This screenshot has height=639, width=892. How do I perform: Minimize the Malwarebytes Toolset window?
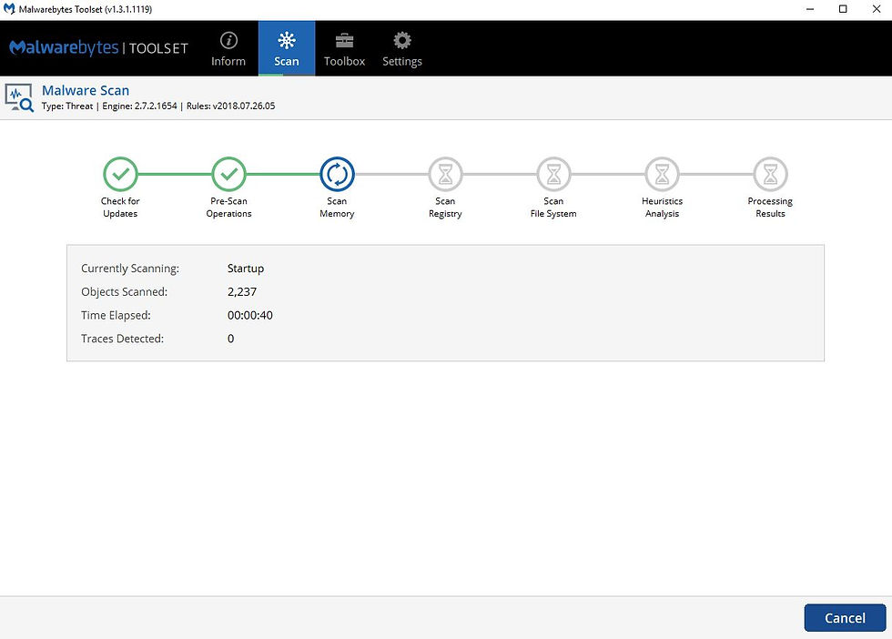point(810,9)
